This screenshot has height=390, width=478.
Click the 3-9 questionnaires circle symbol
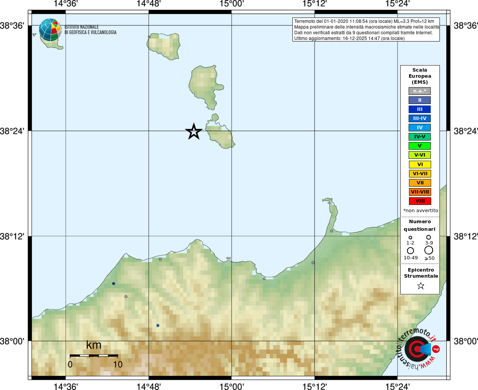(429, 237)
